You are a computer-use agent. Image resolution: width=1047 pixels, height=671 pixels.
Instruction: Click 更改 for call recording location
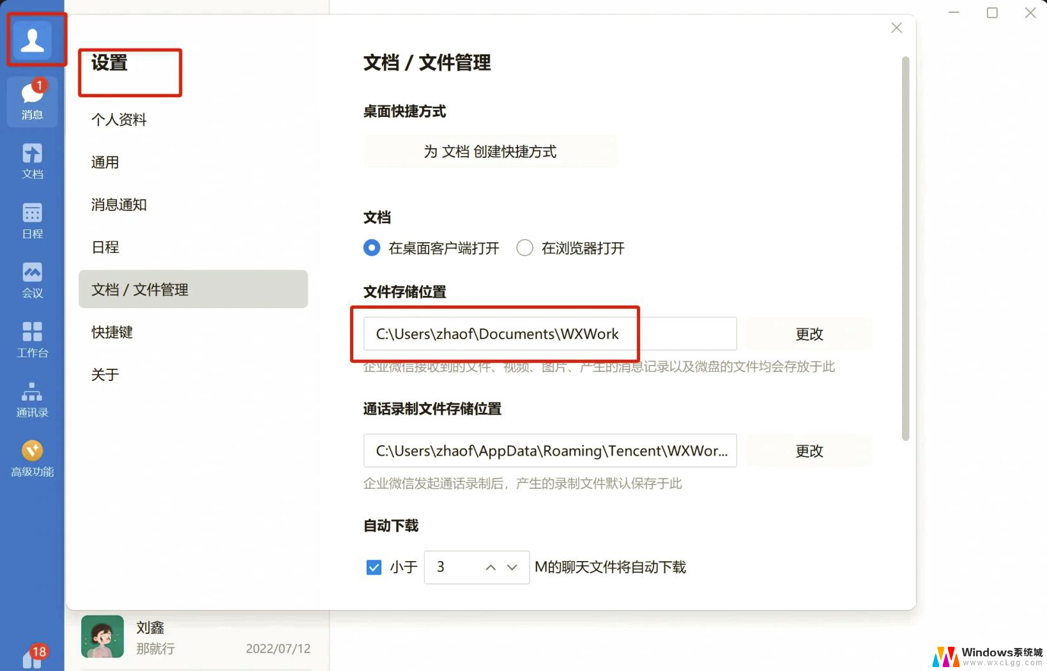click(809, 451)
